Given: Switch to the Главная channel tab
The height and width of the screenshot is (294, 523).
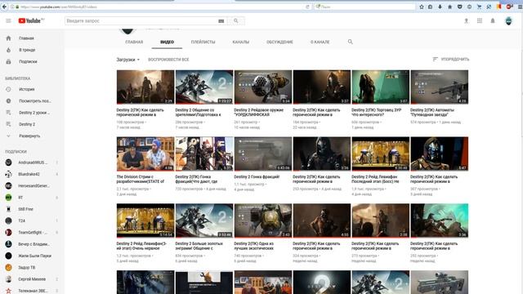Looking at the screenshot, I should click(x=134, y=42).
